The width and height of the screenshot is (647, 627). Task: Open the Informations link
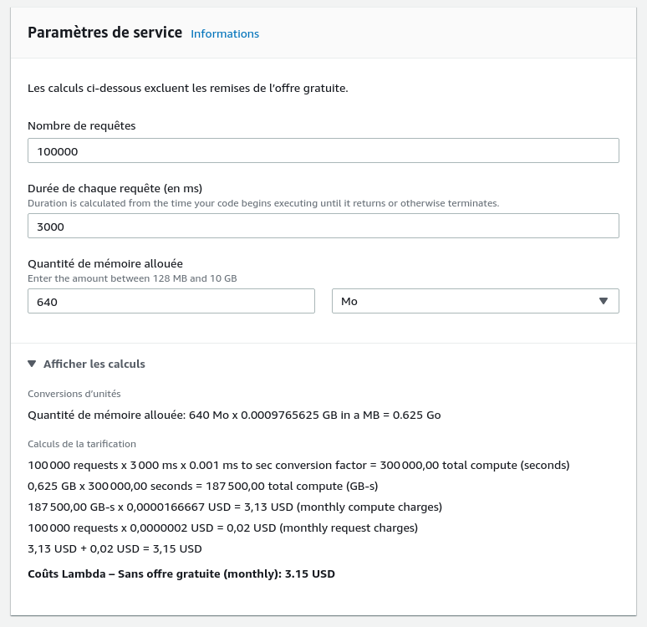click(x=225, y=34)
